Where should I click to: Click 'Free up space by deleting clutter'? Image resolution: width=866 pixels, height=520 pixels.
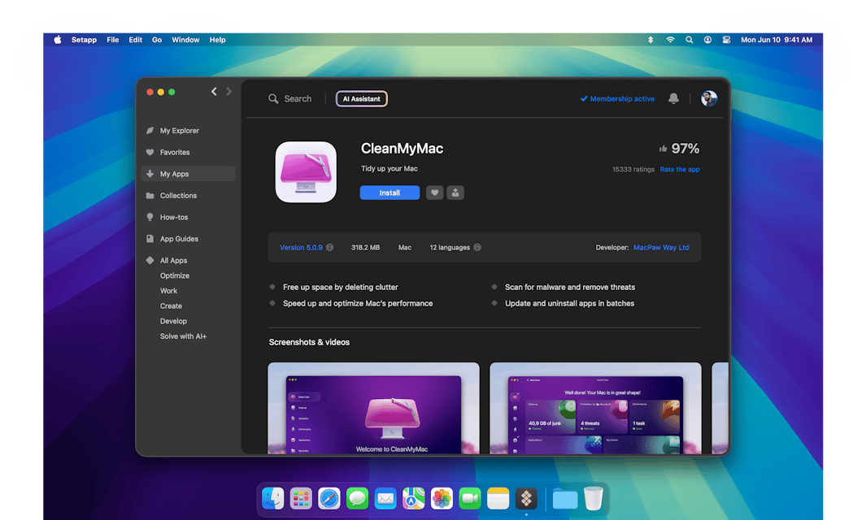tap(340, 287)
